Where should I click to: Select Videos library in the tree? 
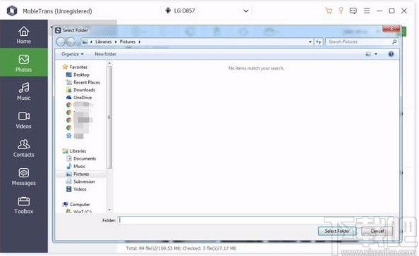(80, 189)
